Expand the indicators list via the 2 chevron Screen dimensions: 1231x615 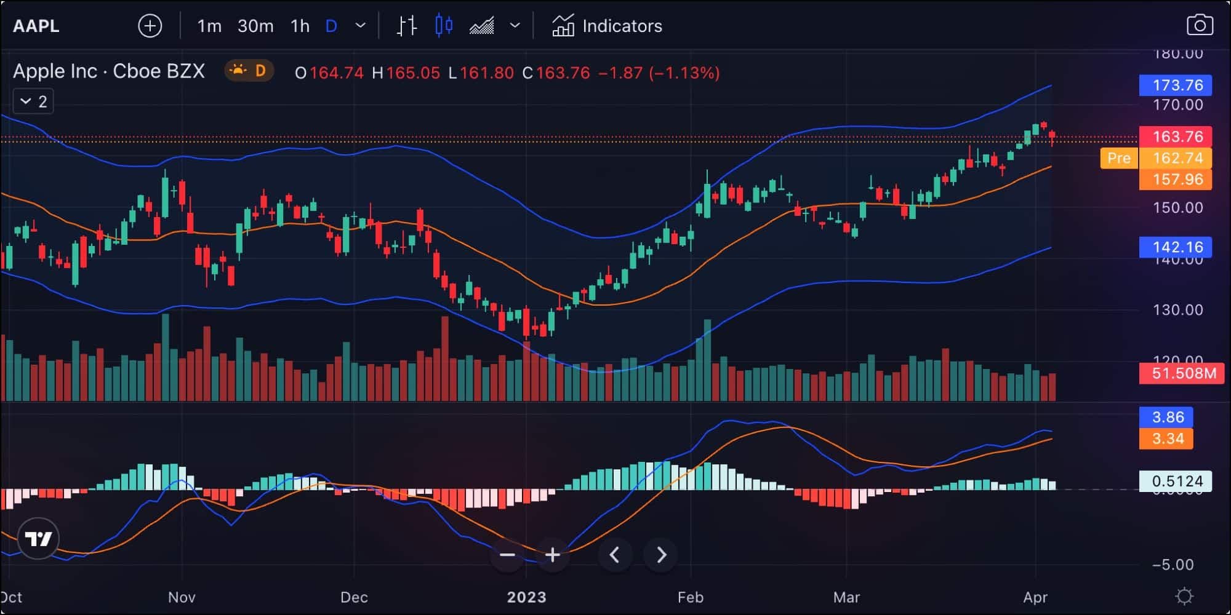(x=33, y=101)
